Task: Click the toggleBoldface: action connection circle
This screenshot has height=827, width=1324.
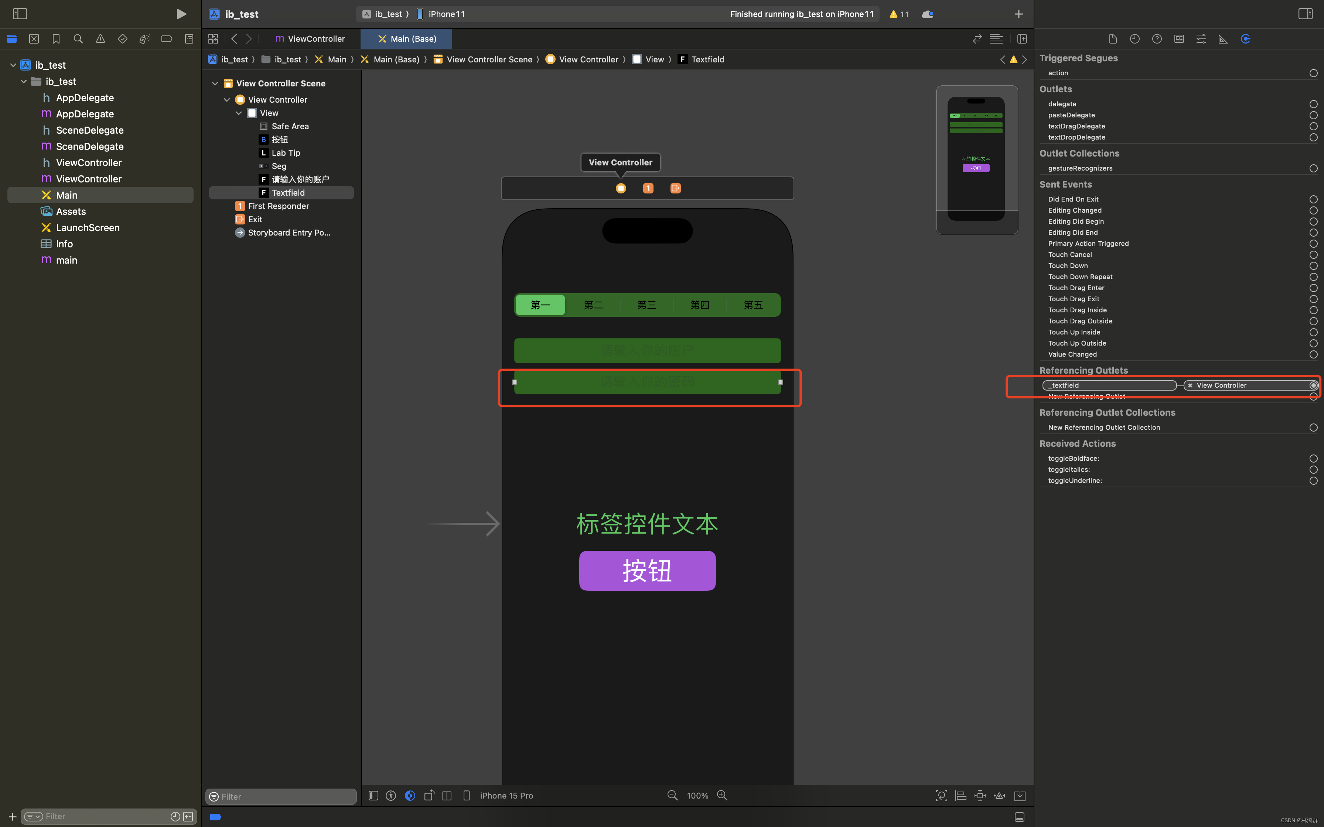Action: point(1313,458)
